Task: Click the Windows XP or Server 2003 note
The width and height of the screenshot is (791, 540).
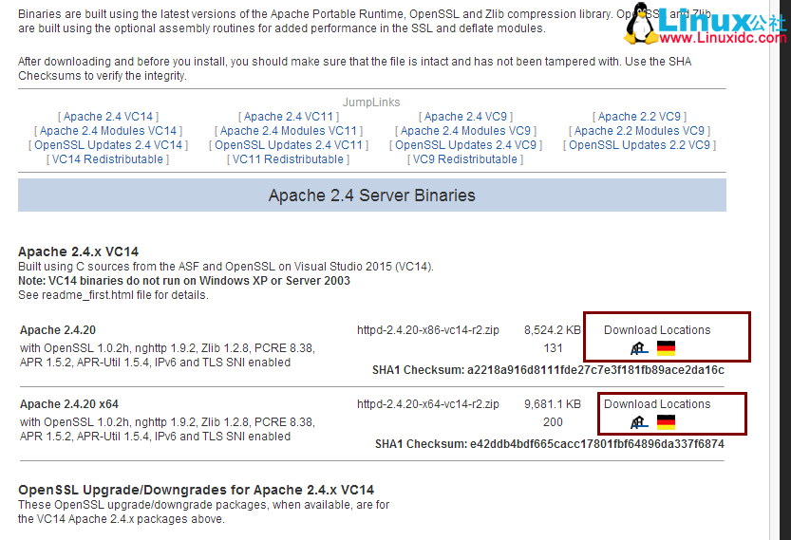Action: pyautogui.click(x=184, y=280)
